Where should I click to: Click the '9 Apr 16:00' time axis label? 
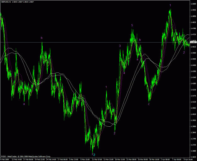188,159
